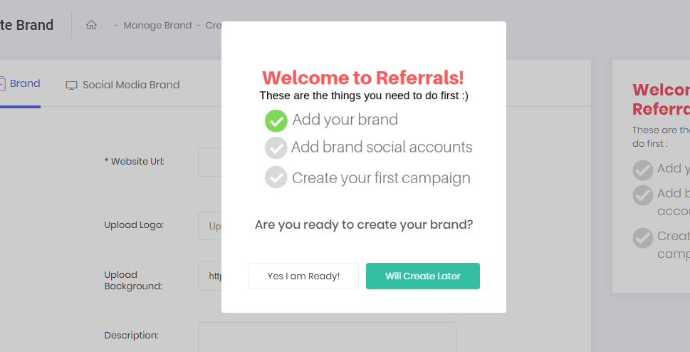Click the Upload Background field

coord(209,276)
